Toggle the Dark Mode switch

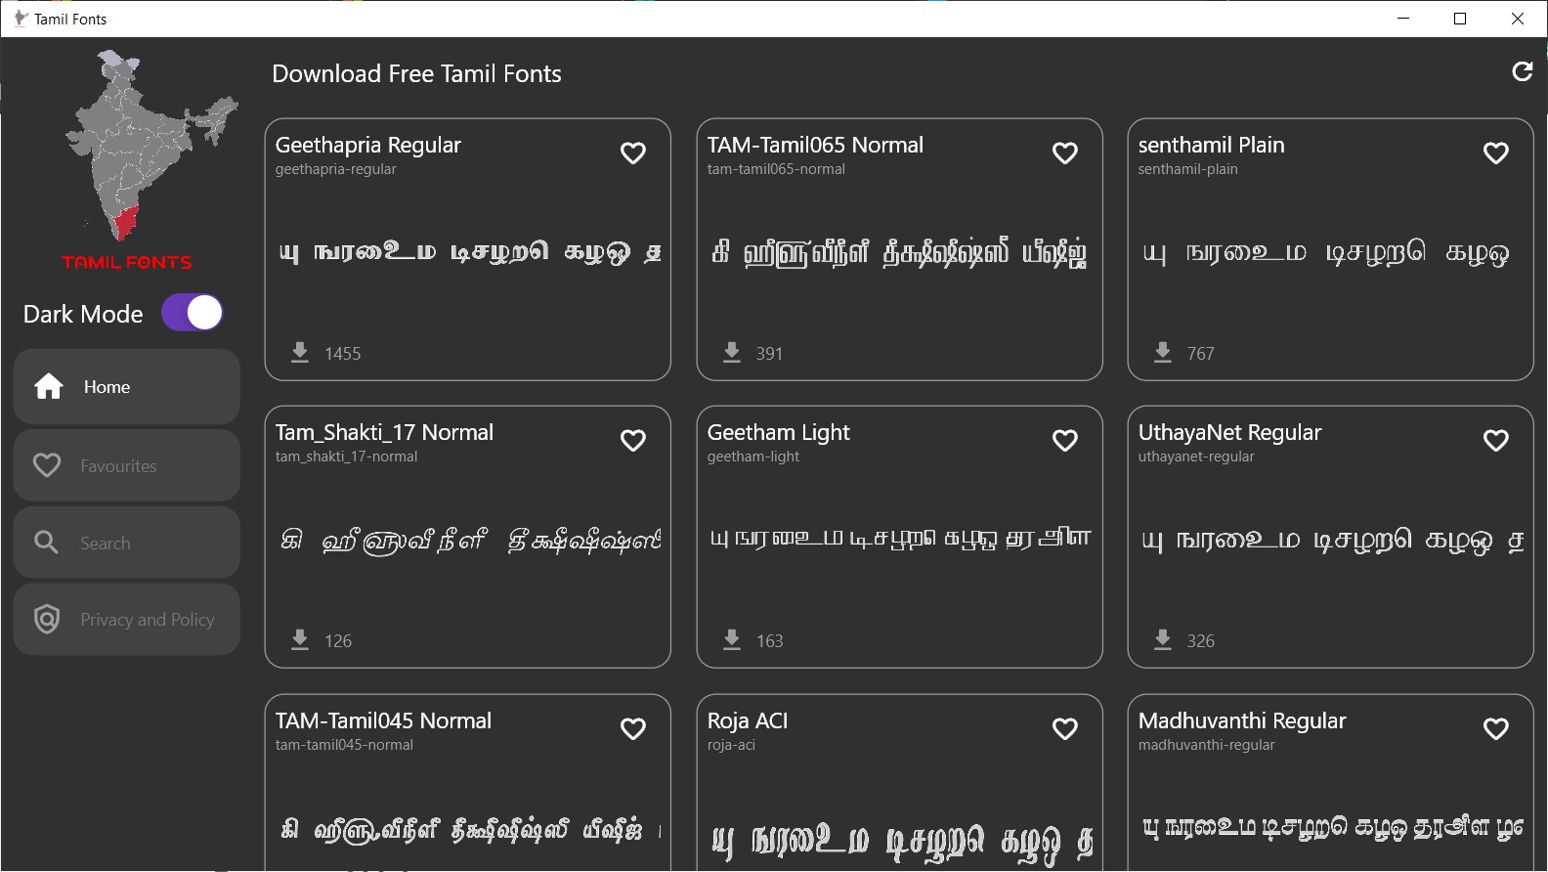click(193, 313)
